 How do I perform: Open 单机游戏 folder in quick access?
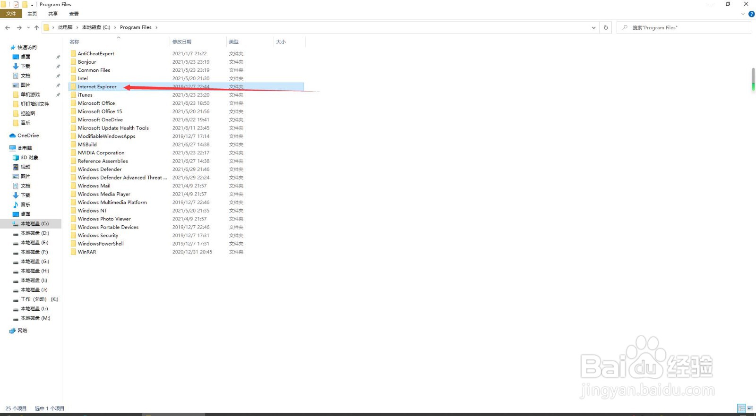pyautogui.click(x=30, y=94)
